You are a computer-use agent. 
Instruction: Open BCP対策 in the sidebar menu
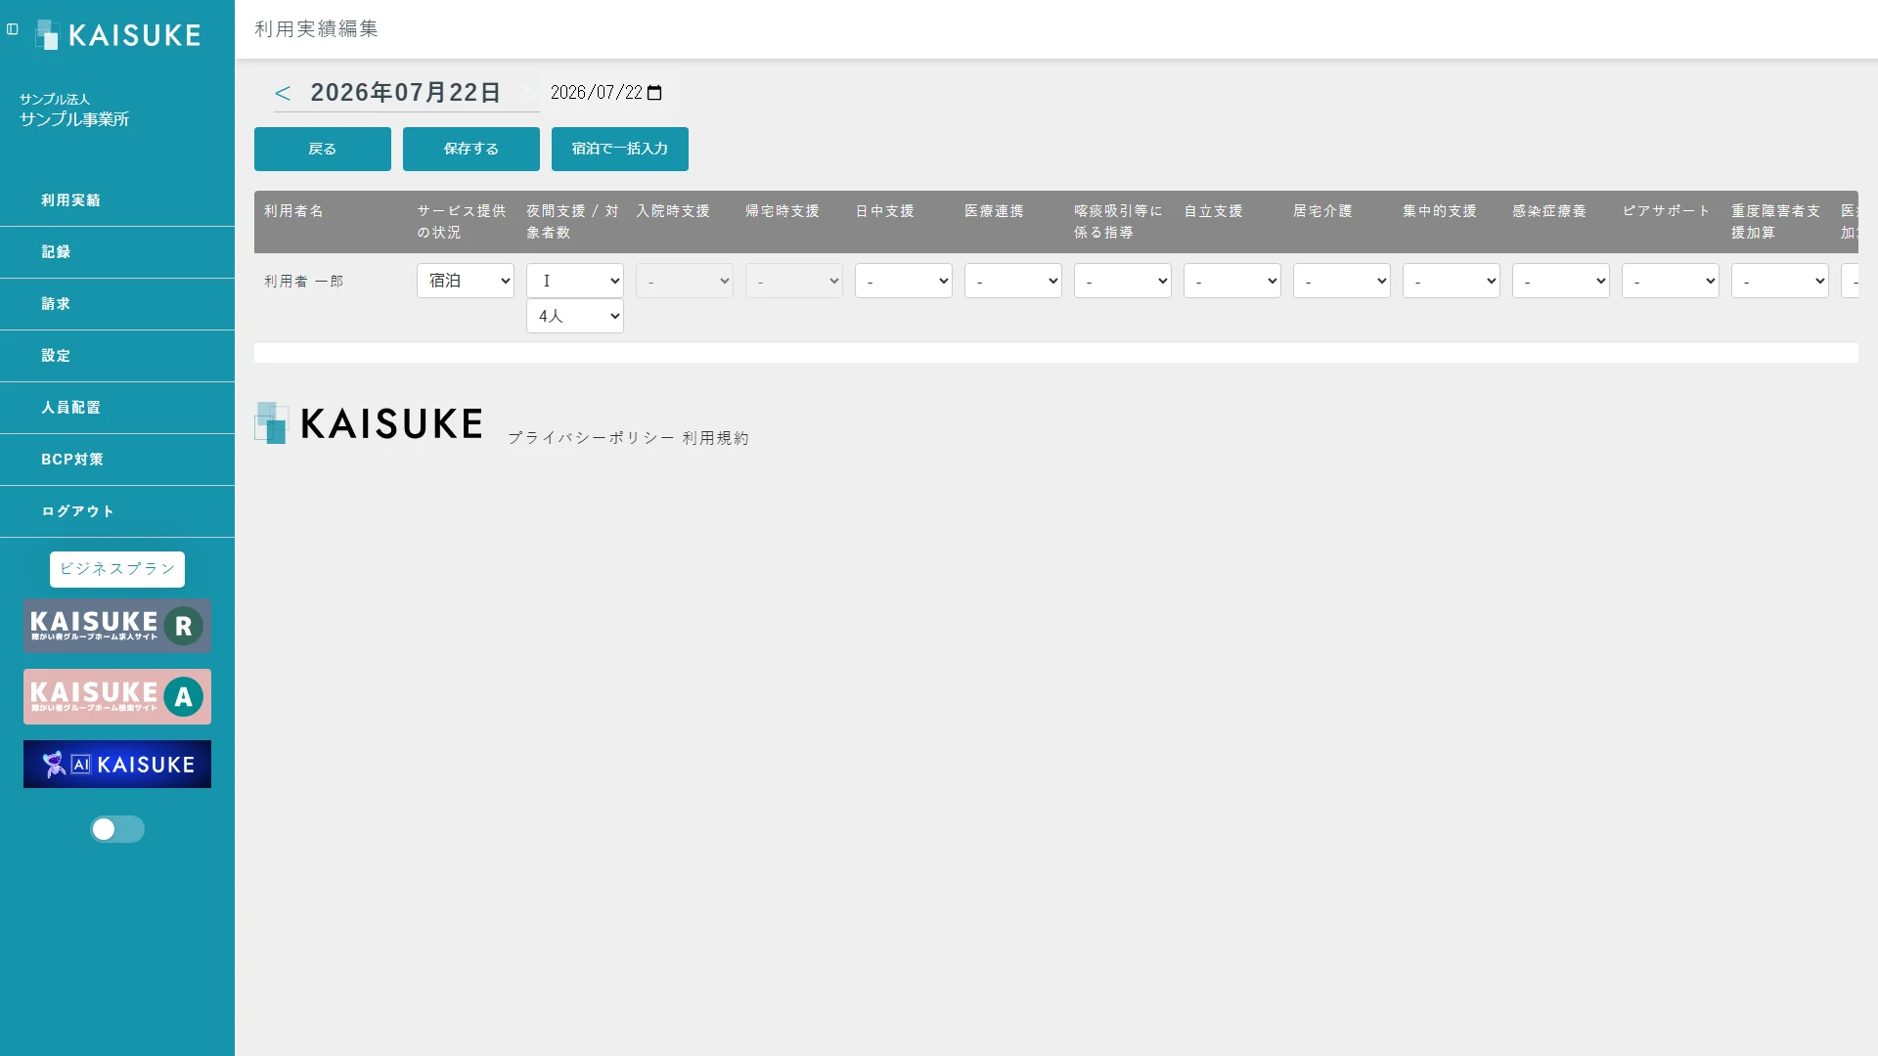click(117, 460)
